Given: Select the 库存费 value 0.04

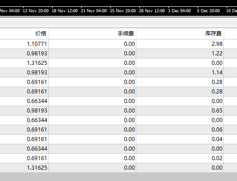Looking at the screenshot, I should (217, 139).
